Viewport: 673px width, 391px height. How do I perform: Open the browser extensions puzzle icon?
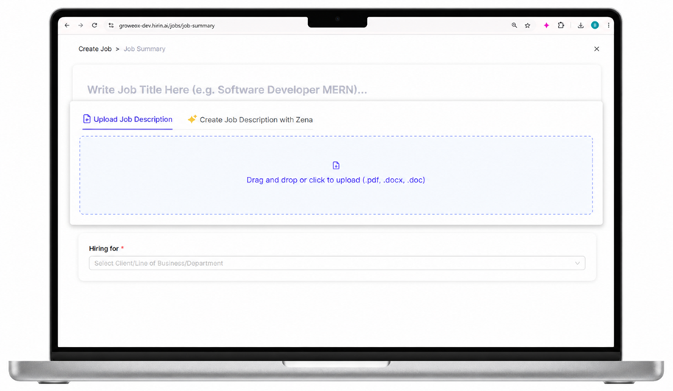click(x=561, y=25)
